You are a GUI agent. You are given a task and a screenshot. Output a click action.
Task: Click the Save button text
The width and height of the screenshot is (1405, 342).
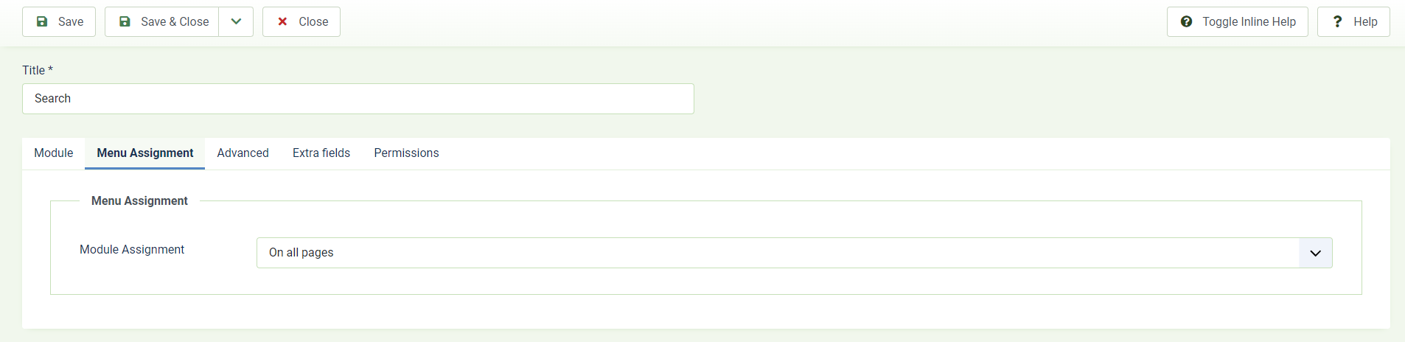[71, 22]
